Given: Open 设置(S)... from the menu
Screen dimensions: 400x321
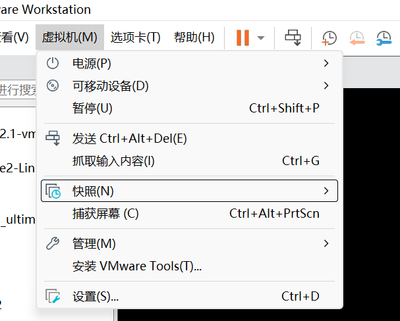Looking at the screenshot, I should [189, 296].
